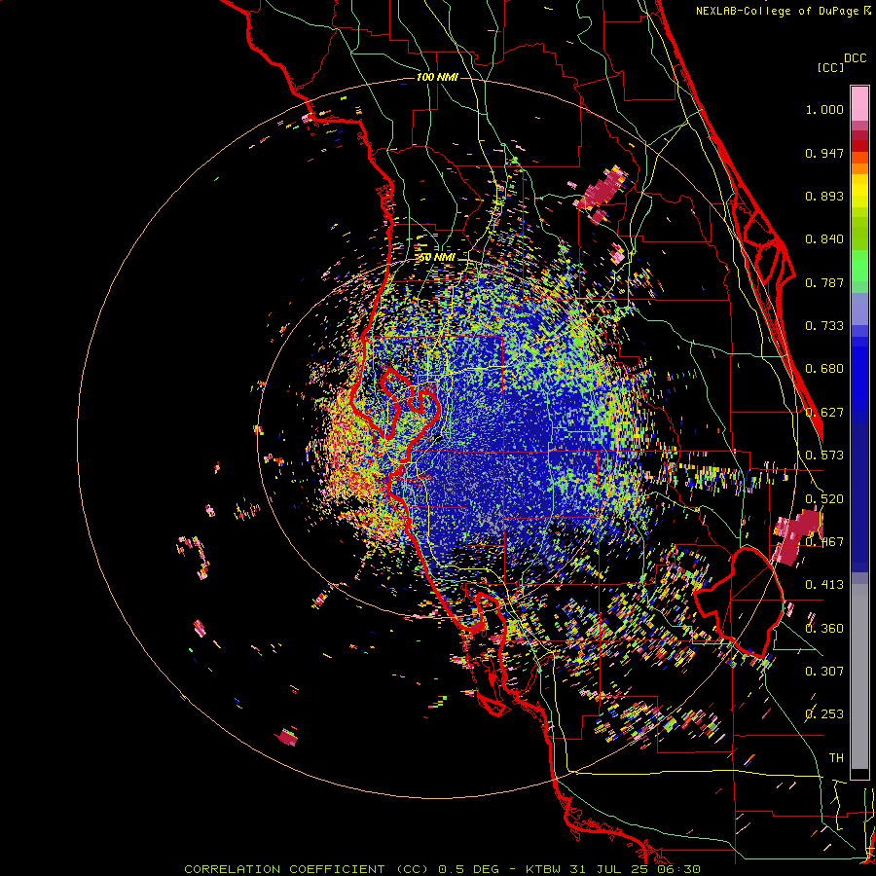Select the 0.893 legend value

(824, 196)
